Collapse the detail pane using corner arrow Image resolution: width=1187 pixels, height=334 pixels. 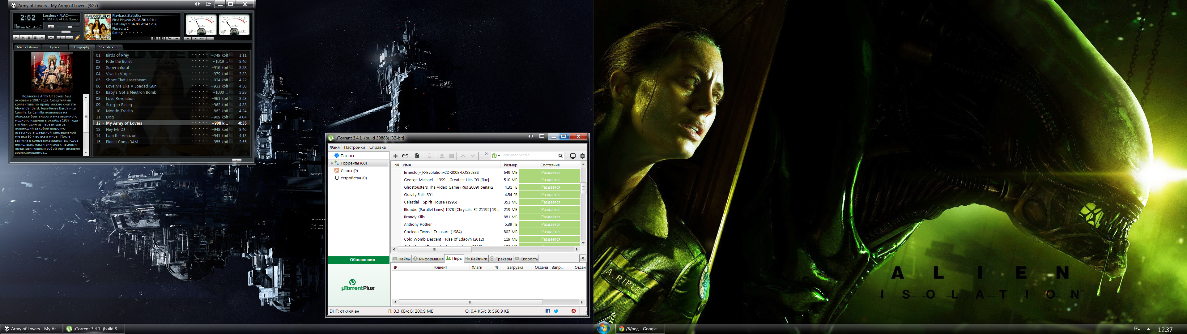tap(583, 258)
